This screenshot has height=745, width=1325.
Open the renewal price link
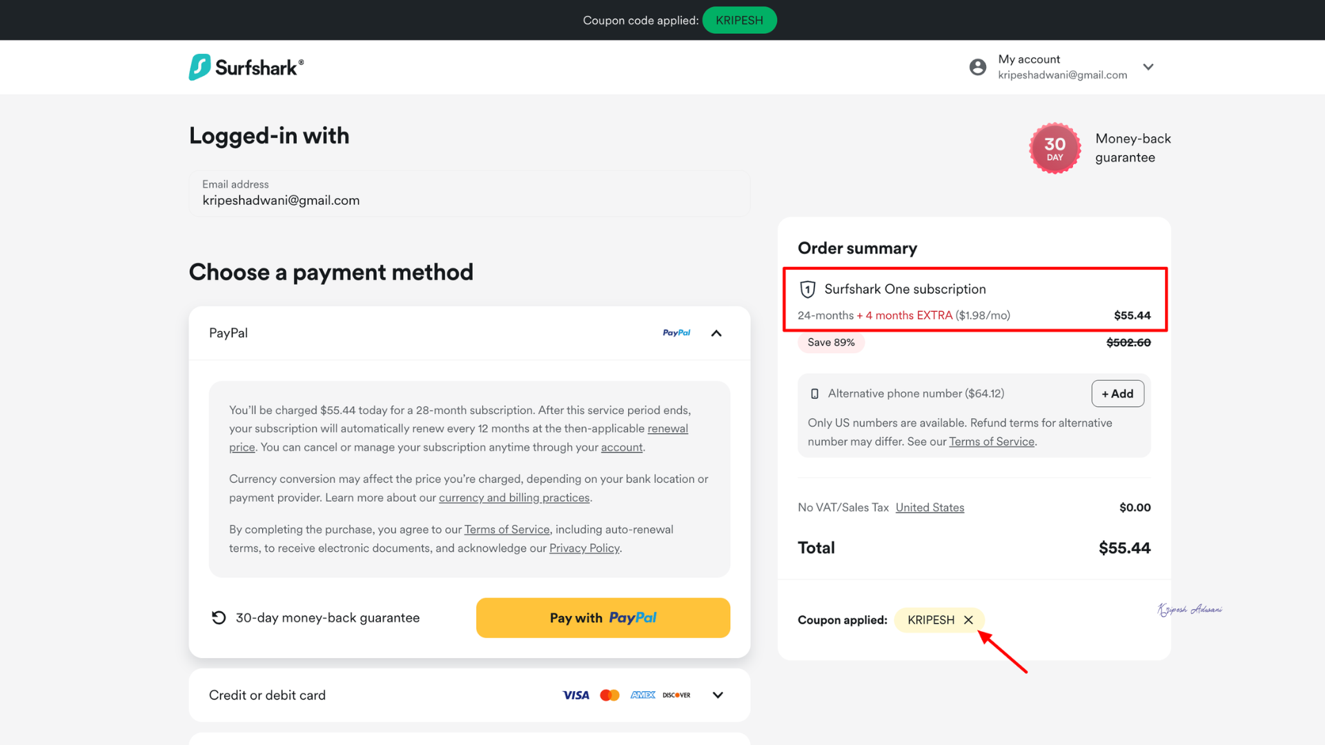(x=667, y=429)
